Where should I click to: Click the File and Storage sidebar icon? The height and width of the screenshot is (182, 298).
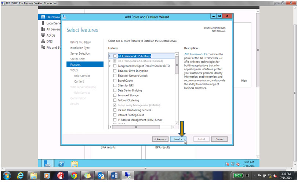[43, 47]
